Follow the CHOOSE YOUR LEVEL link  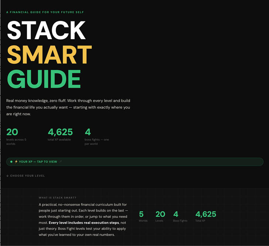(x=25, y=176)
